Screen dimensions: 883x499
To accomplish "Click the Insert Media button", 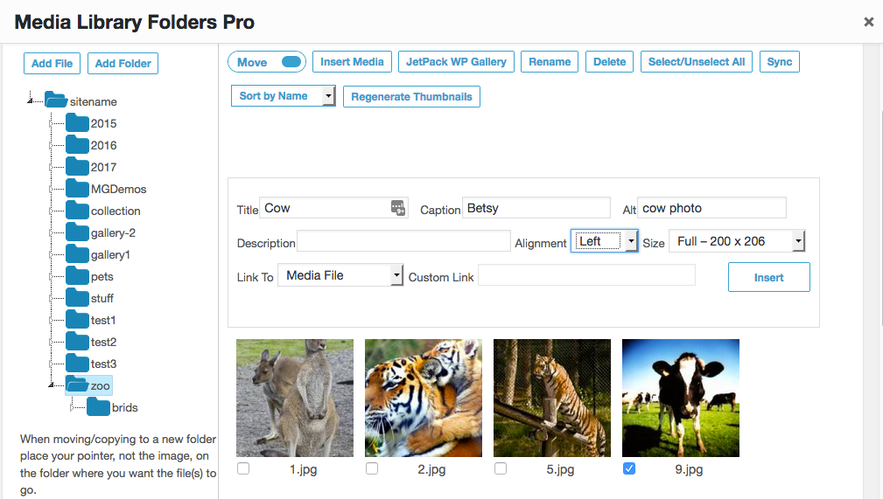I will click(x=352, y=62).
